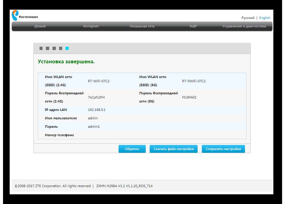Click firmware version ZXHN H298A V1.1 text

click(124, 186)
